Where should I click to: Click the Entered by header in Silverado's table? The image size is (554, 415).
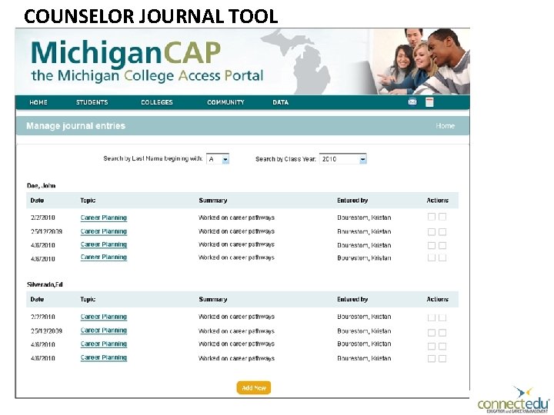point(352,299)
